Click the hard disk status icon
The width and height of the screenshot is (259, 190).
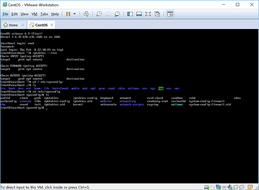206,187
